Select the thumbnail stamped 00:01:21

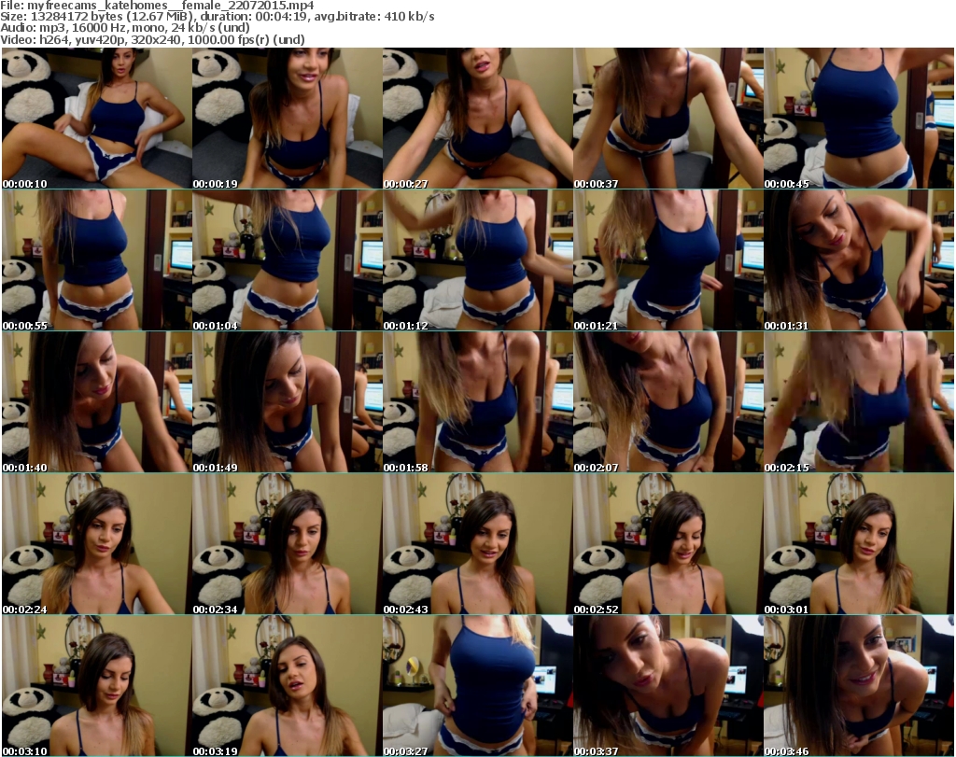point(668,260)
